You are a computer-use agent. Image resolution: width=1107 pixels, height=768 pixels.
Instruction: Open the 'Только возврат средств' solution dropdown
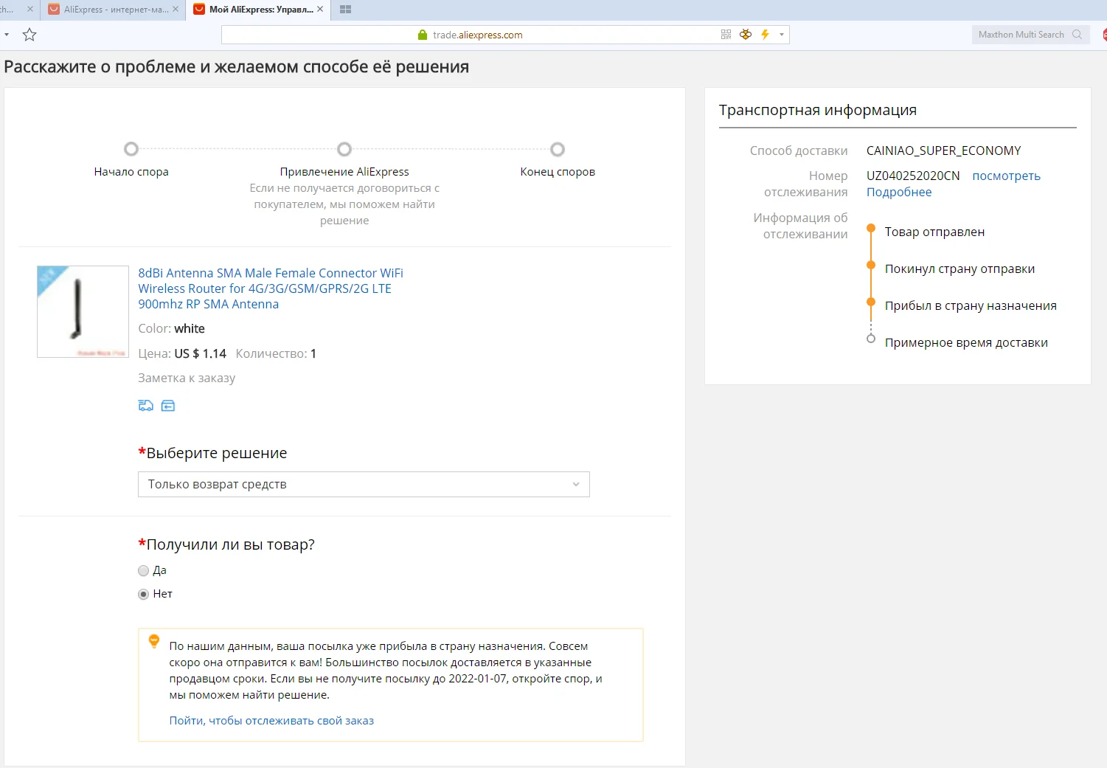click(364, 484)
